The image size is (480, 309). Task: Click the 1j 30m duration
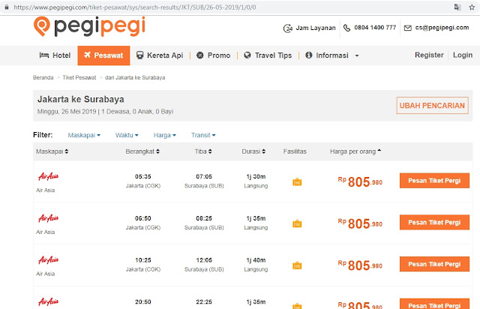pos(256,177)
